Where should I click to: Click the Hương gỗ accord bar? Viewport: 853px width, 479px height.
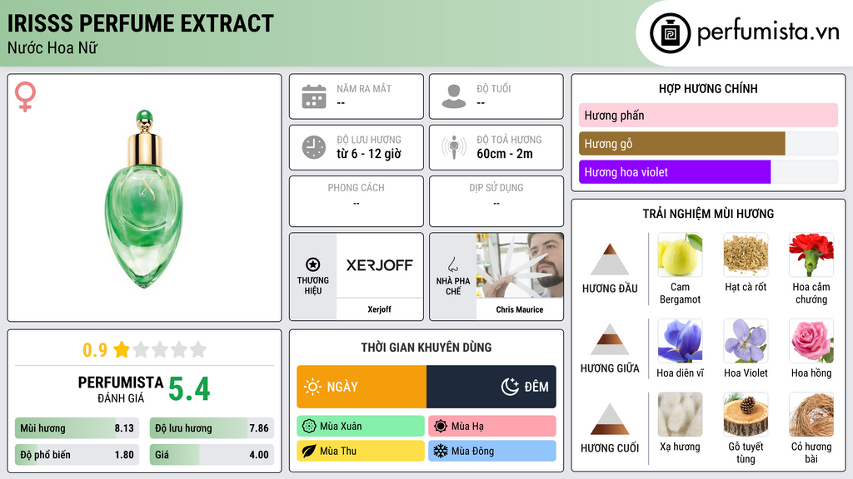tap(708, 143)
